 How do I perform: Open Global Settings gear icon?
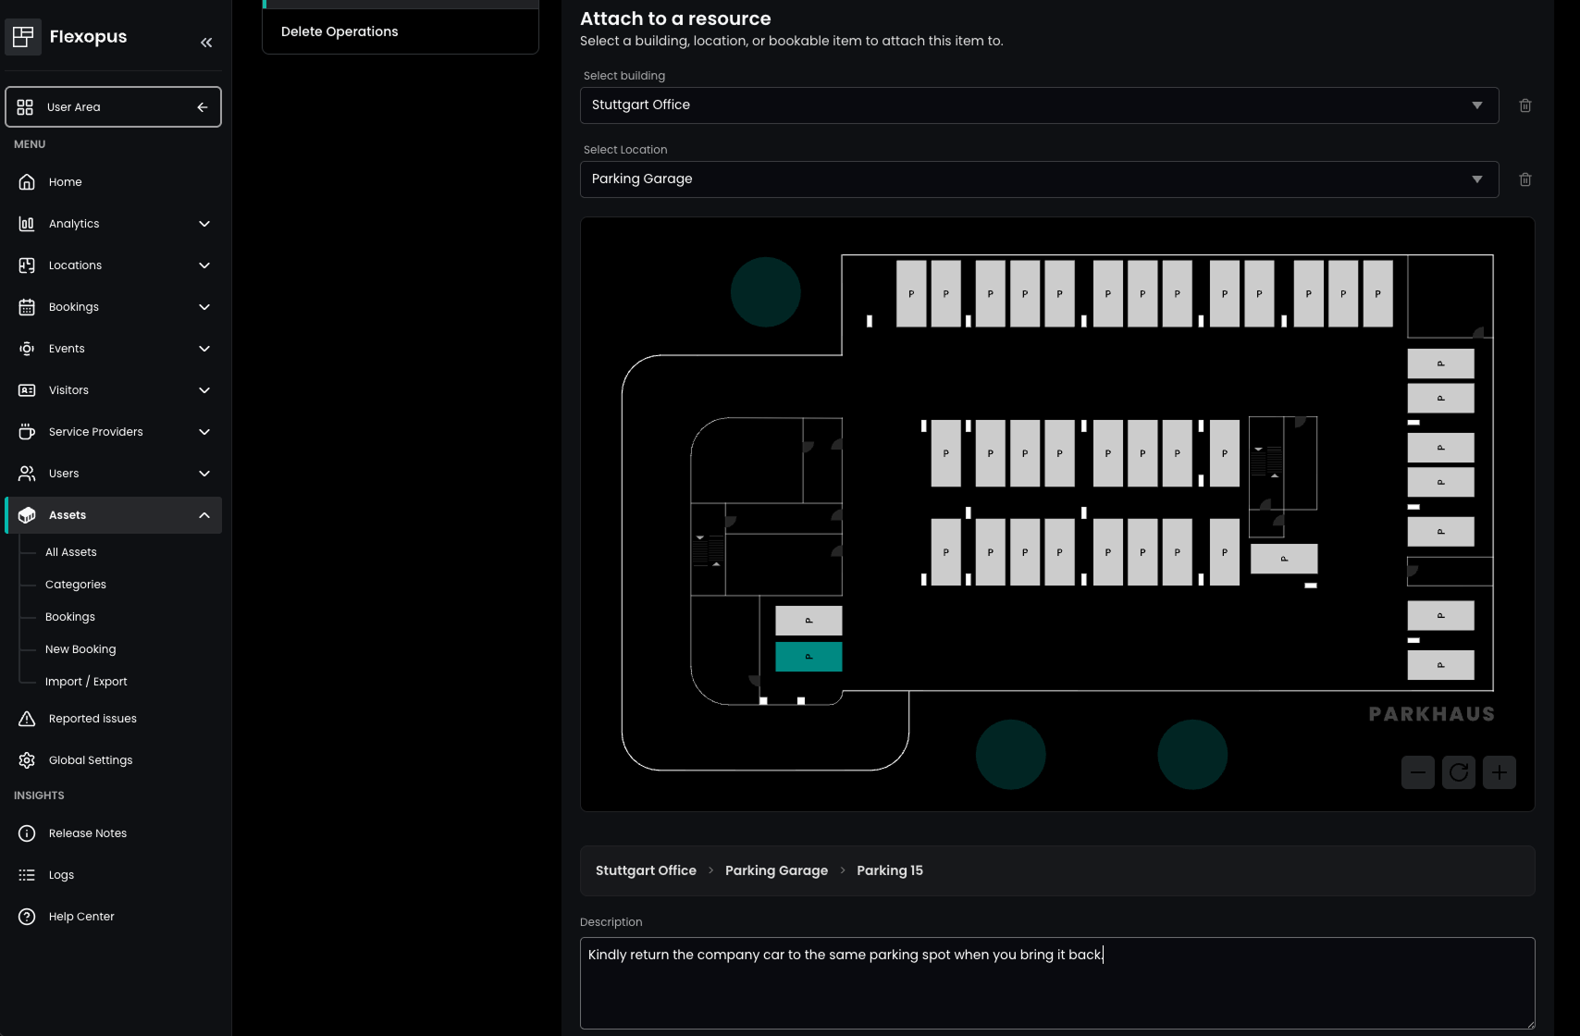[x=27, y=760]
